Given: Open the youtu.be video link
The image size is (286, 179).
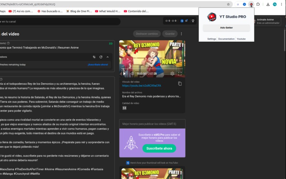Looking at the screenshot, I should click(142, 86).
